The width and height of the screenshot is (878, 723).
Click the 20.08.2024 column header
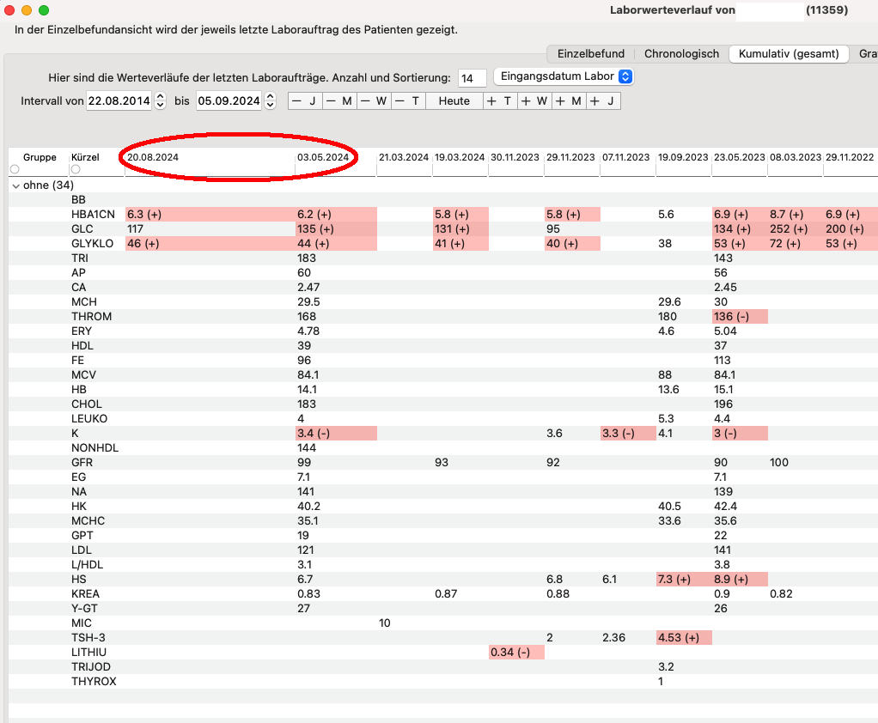click(153, 157)
